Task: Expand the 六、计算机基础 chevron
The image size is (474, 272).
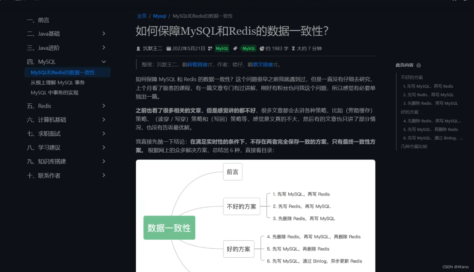Action: tap(104, 120)
